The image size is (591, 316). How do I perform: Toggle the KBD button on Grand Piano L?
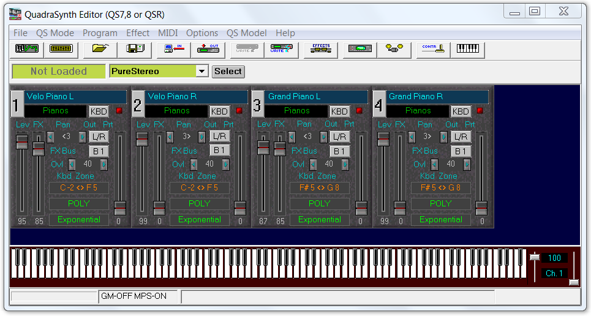click(x=339, y=111)
